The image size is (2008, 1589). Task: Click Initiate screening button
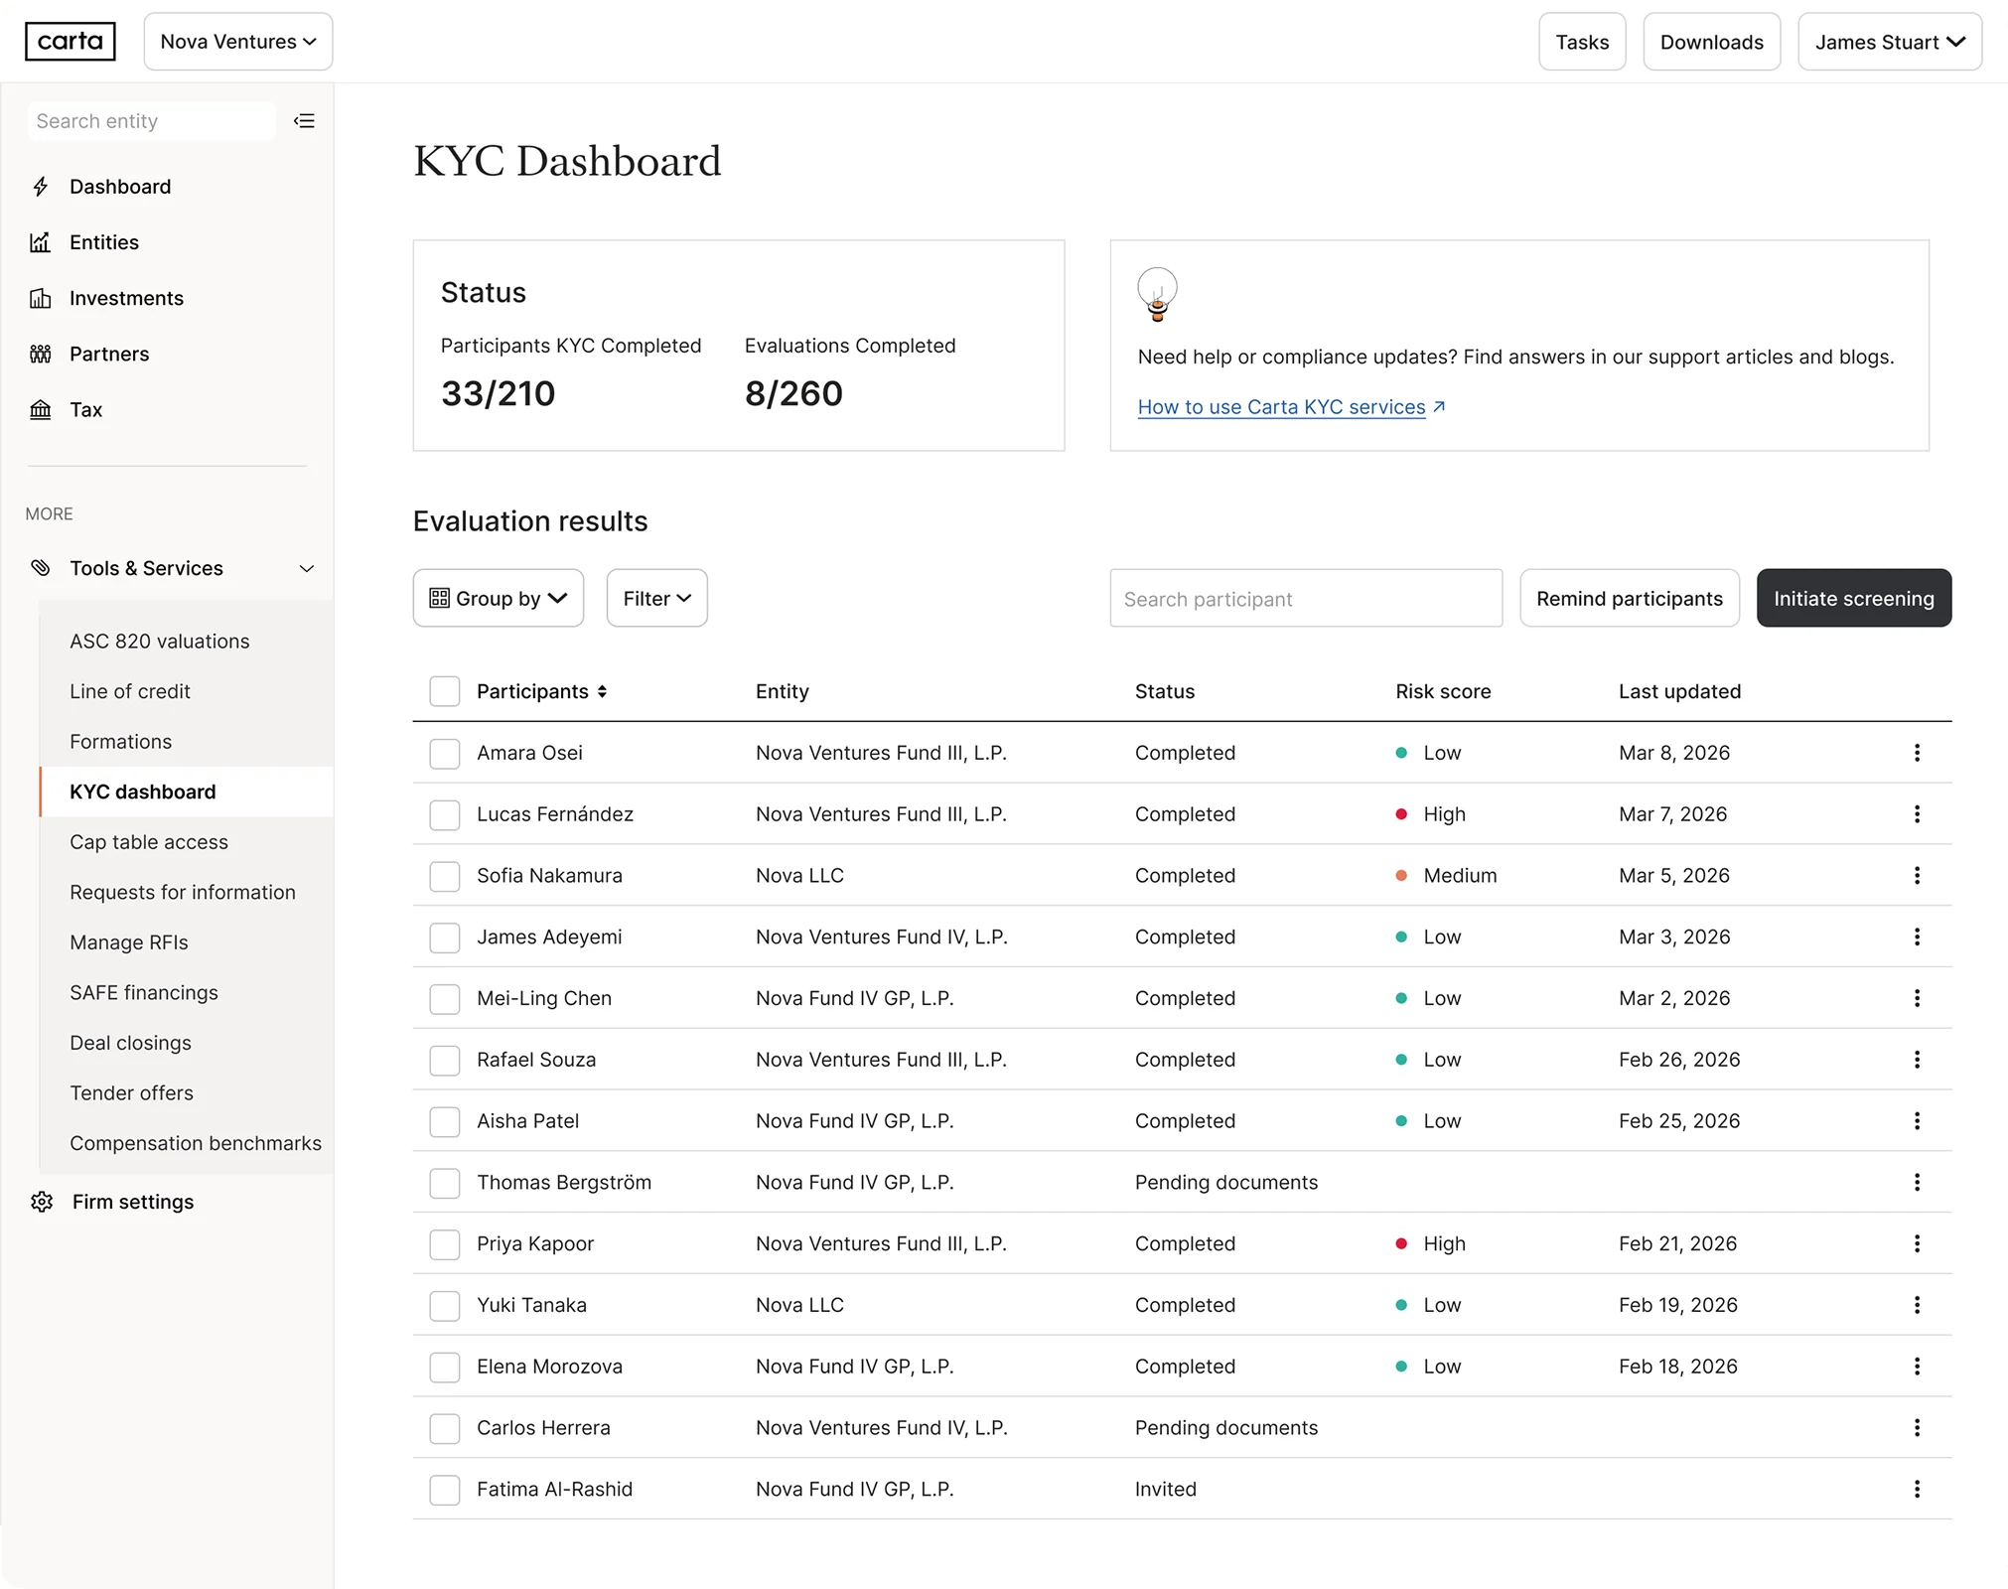pos(1854,598)
